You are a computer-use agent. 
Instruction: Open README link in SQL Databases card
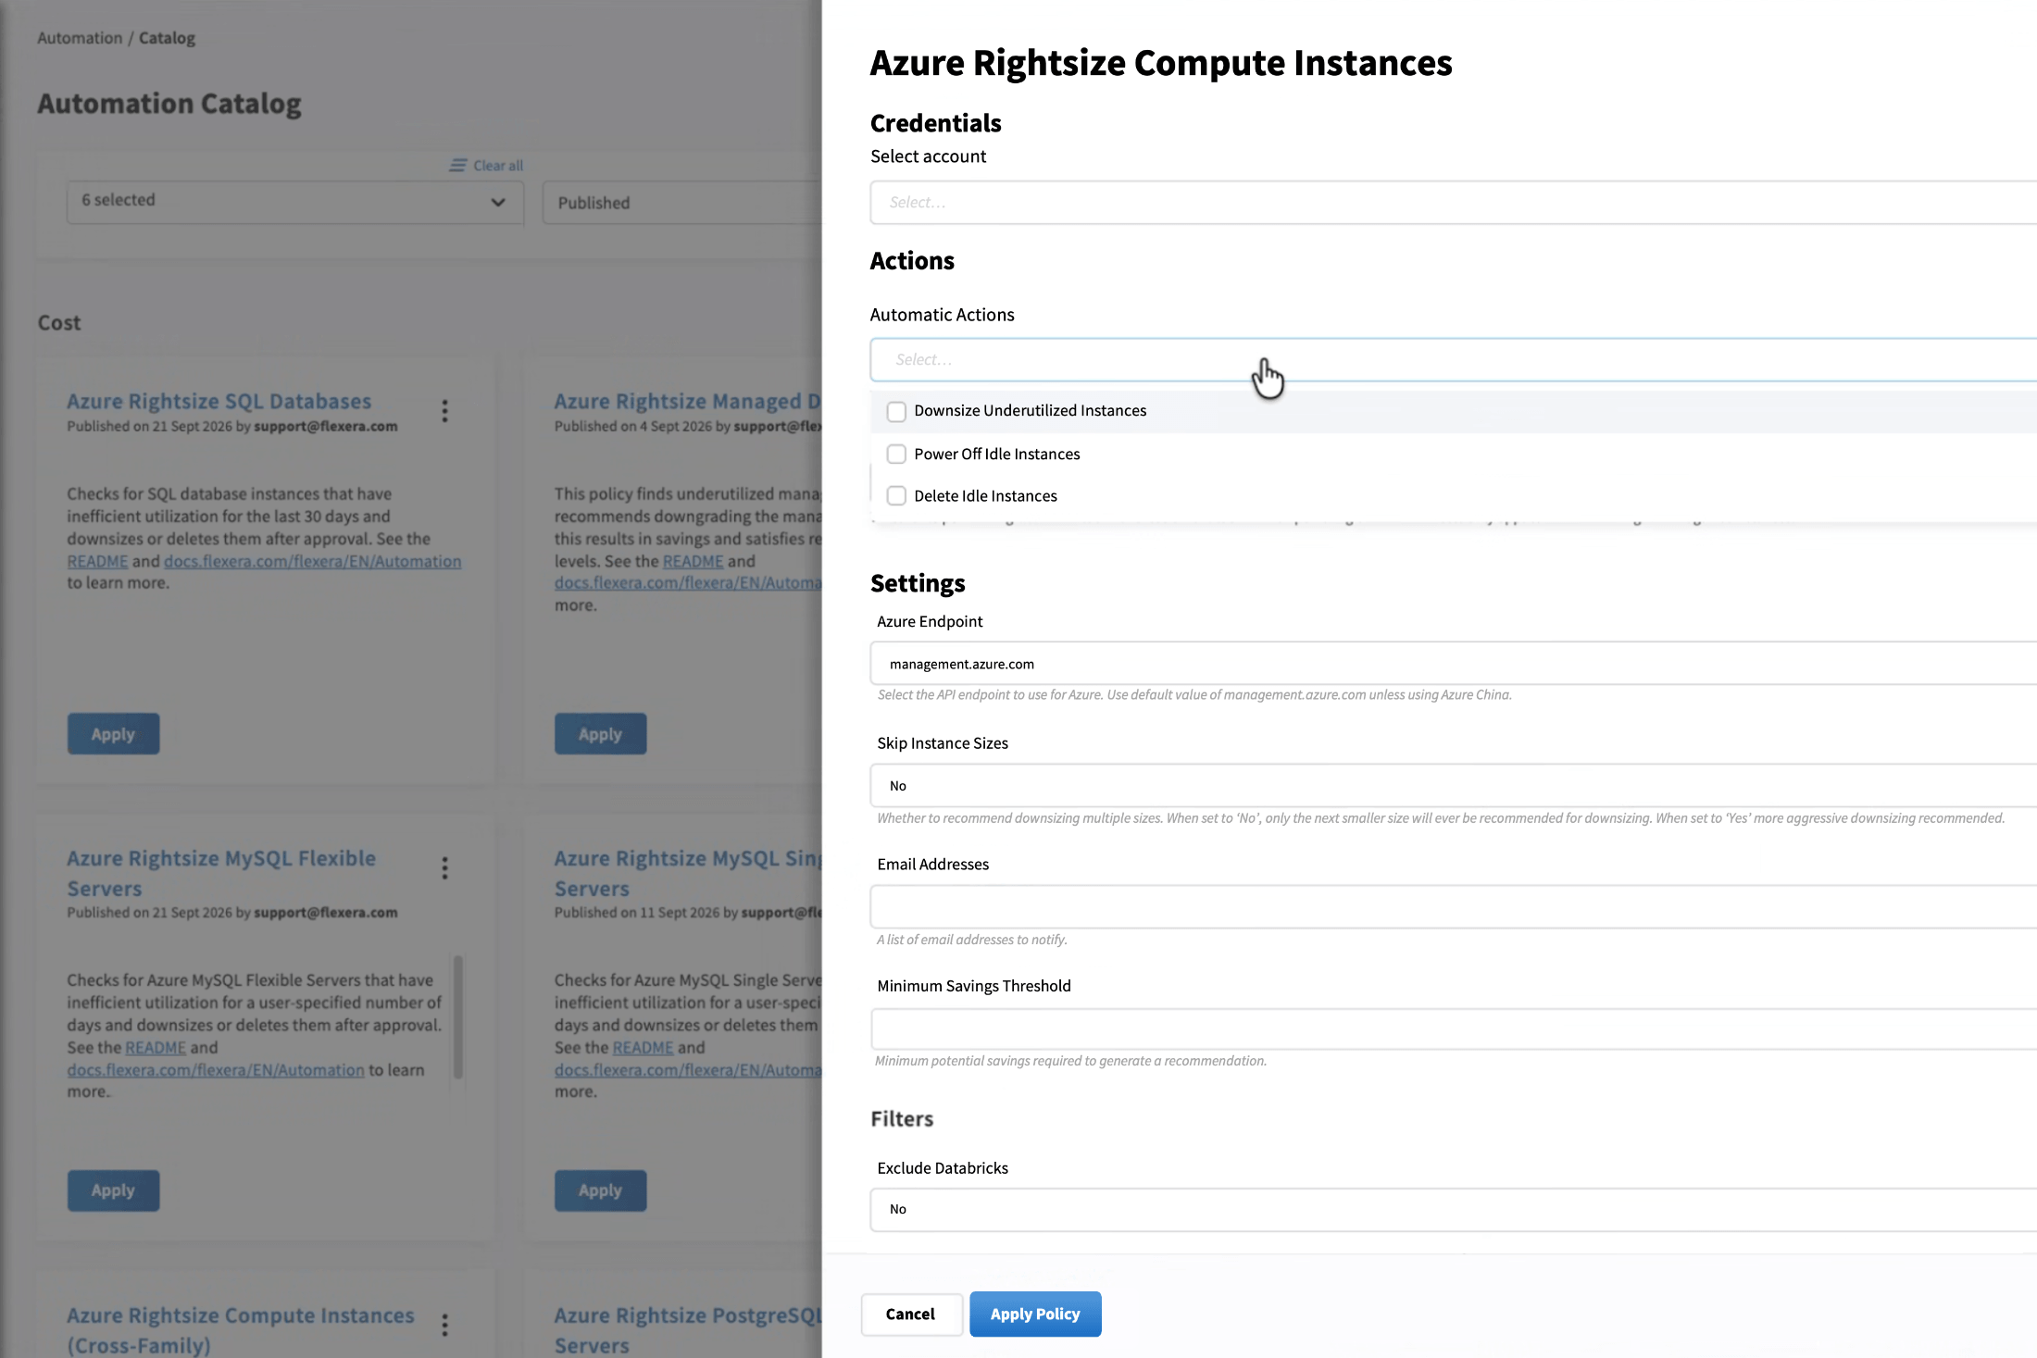pos(97,561)
